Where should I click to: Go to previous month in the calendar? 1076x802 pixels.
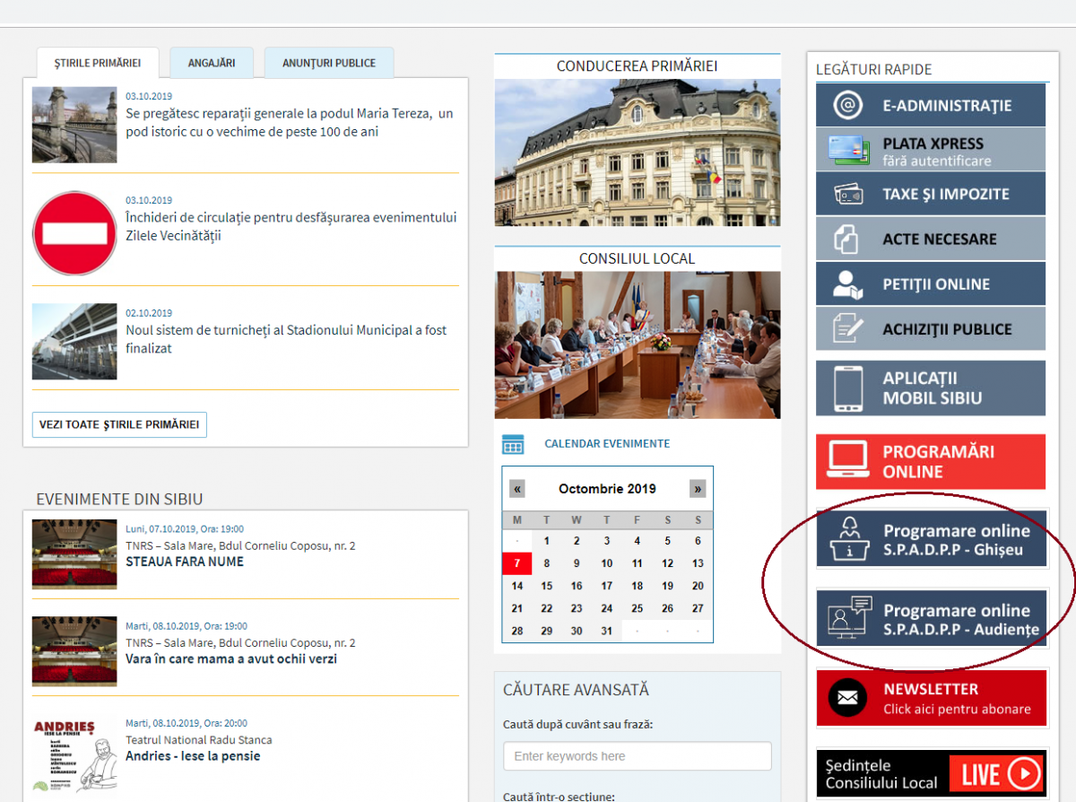[x=516, y=488]
